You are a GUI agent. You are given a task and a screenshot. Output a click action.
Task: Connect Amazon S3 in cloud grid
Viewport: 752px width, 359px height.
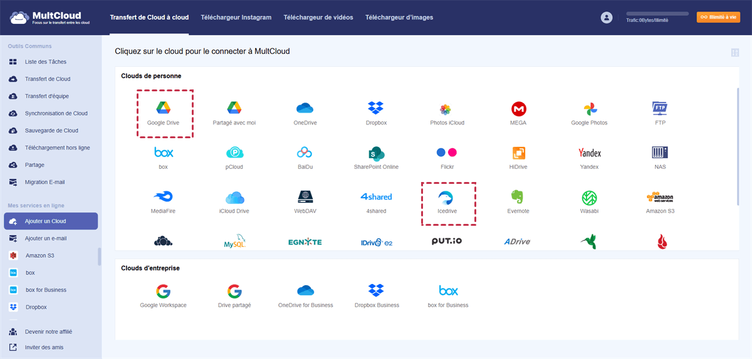(x=660, y=201)
